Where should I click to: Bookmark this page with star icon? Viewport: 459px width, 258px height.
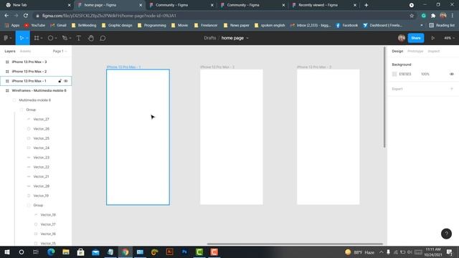[x=412, y=16]
